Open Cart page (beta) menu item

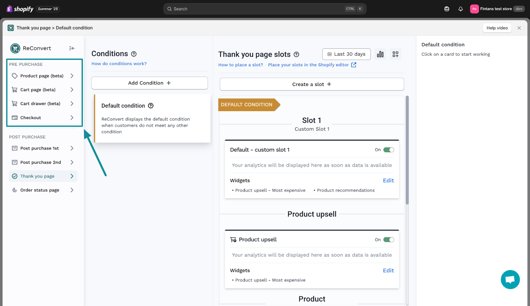click(x=43, y=90)
